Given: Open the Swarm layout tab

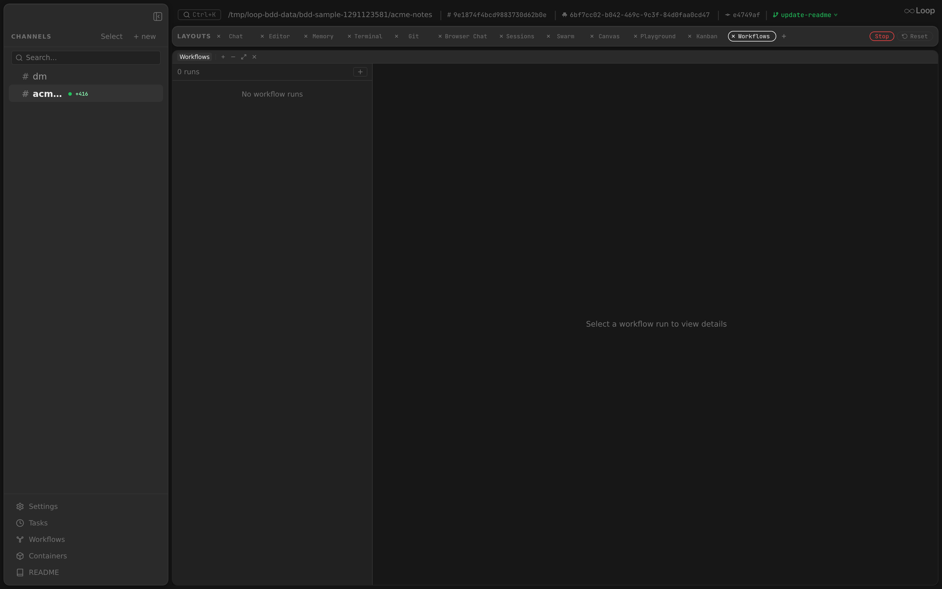Looking at the screenshot, I should coord(565,36).
